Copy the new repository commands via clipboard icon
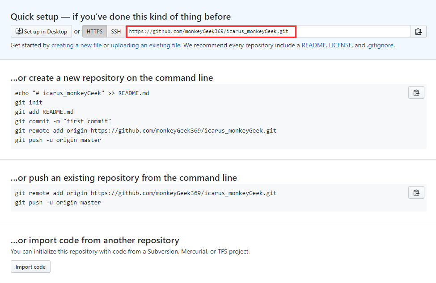 [x=416, y=93]
